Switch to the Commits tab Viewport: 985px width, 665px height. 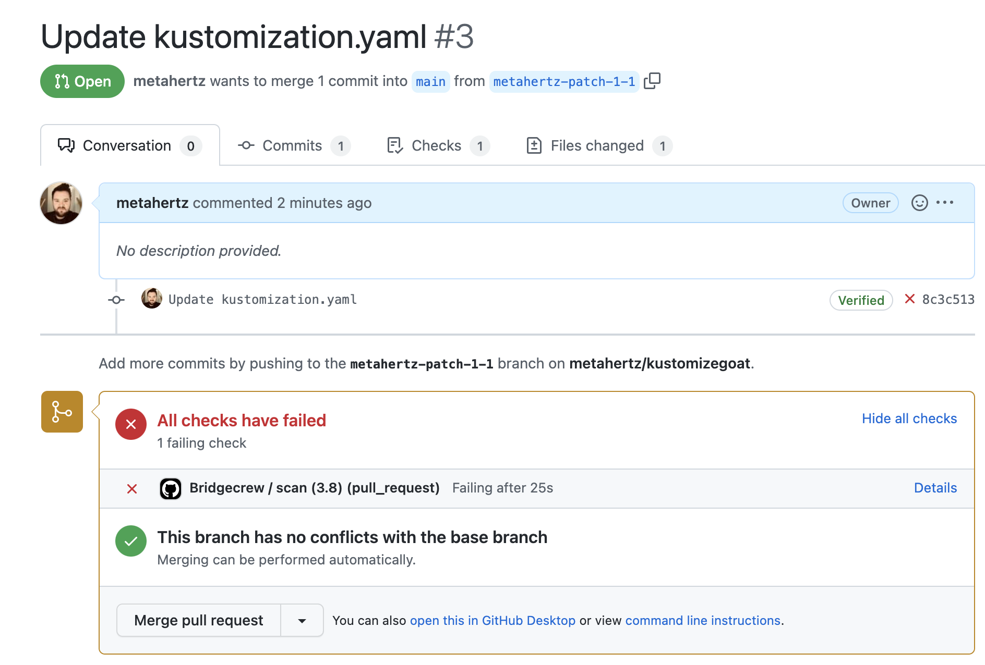point(294,145)
